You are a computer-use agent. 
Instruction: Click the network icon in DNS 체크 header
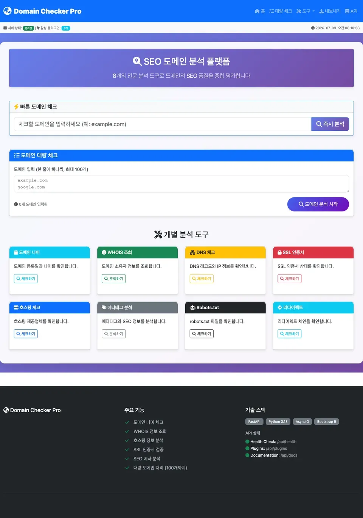point(192,252)
